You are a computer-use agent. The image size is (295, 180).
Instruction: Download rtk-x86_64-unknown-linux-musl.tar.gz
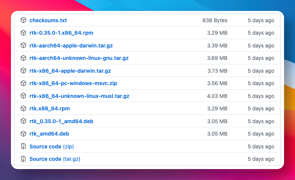click(x=79, y=96)
